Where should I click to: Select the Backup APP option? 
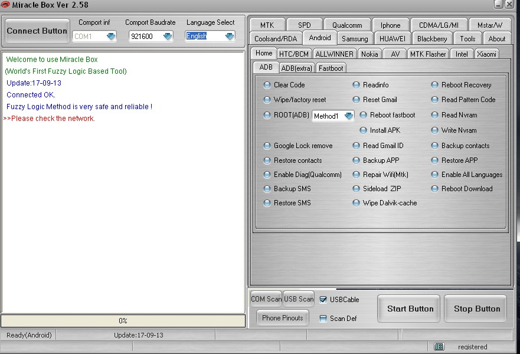(356, 160)
